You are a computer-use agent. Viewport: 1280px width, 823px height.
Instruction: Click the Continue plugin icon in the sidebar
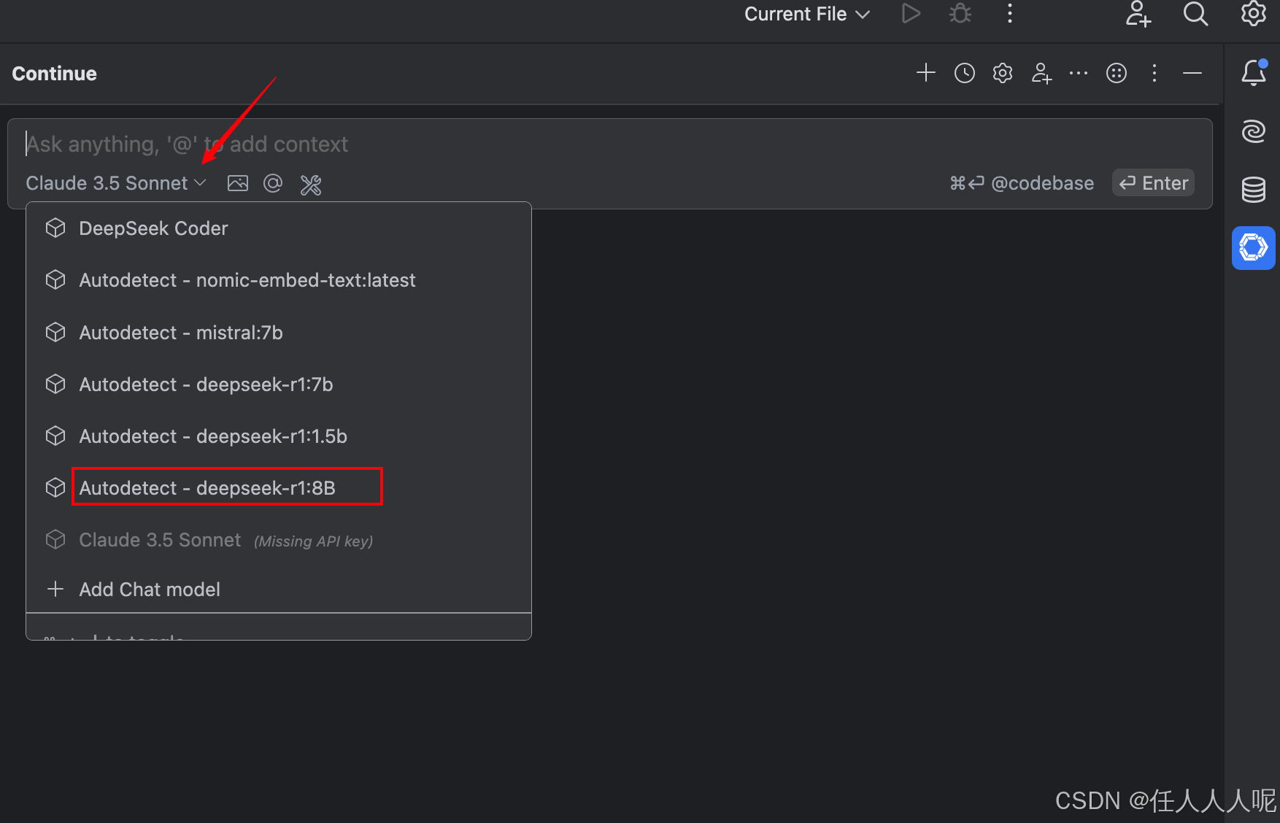[1254, 248]
